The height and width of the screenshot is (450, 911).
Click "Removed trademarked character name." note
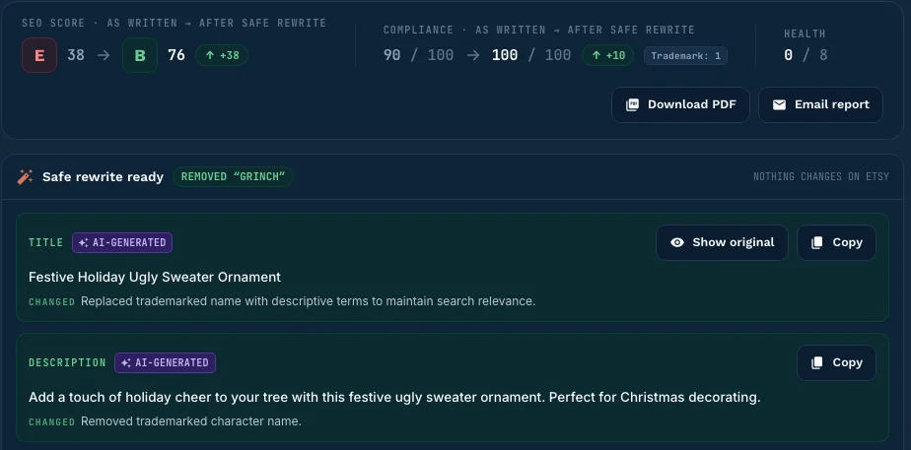pos(191,421)
